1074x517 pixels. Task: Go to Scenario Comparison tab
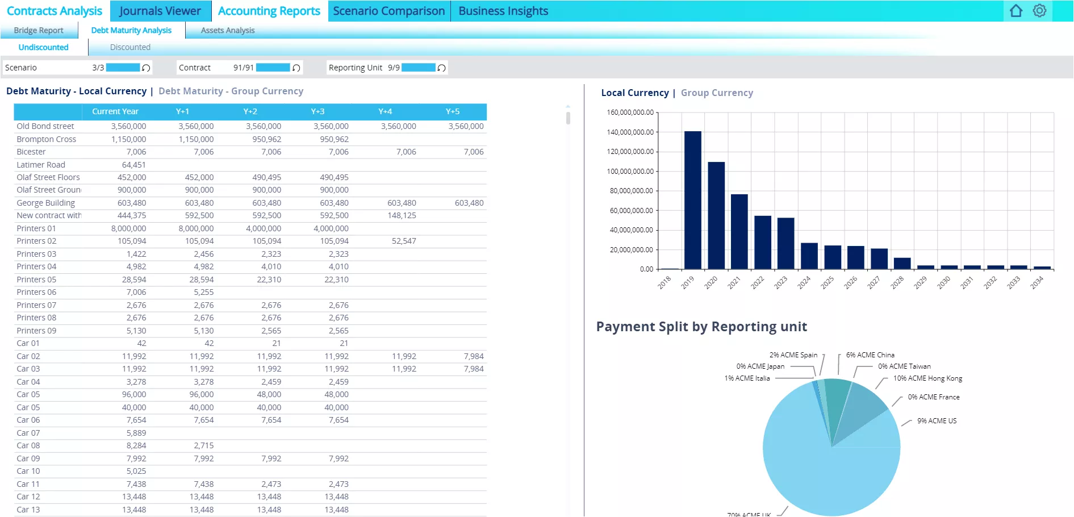pos(388,11)
